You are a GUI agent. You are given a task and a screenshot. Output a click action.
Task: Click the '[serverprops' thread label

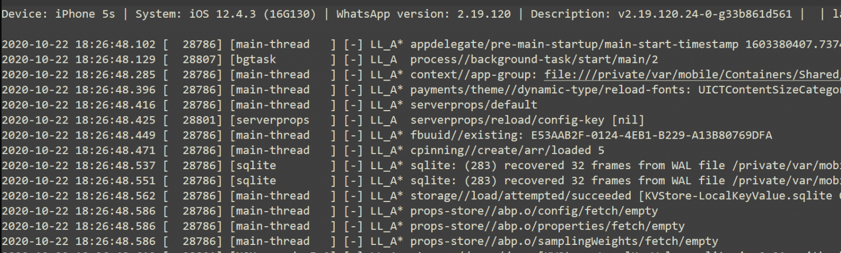(269, 120)
